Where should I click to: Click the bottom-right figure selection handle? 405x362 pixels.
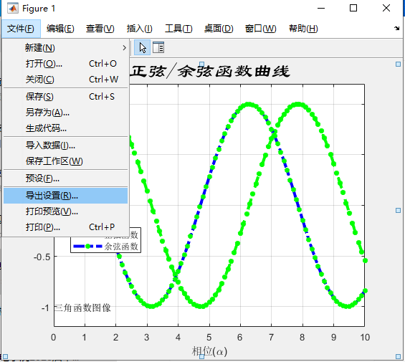click(398, 356)
